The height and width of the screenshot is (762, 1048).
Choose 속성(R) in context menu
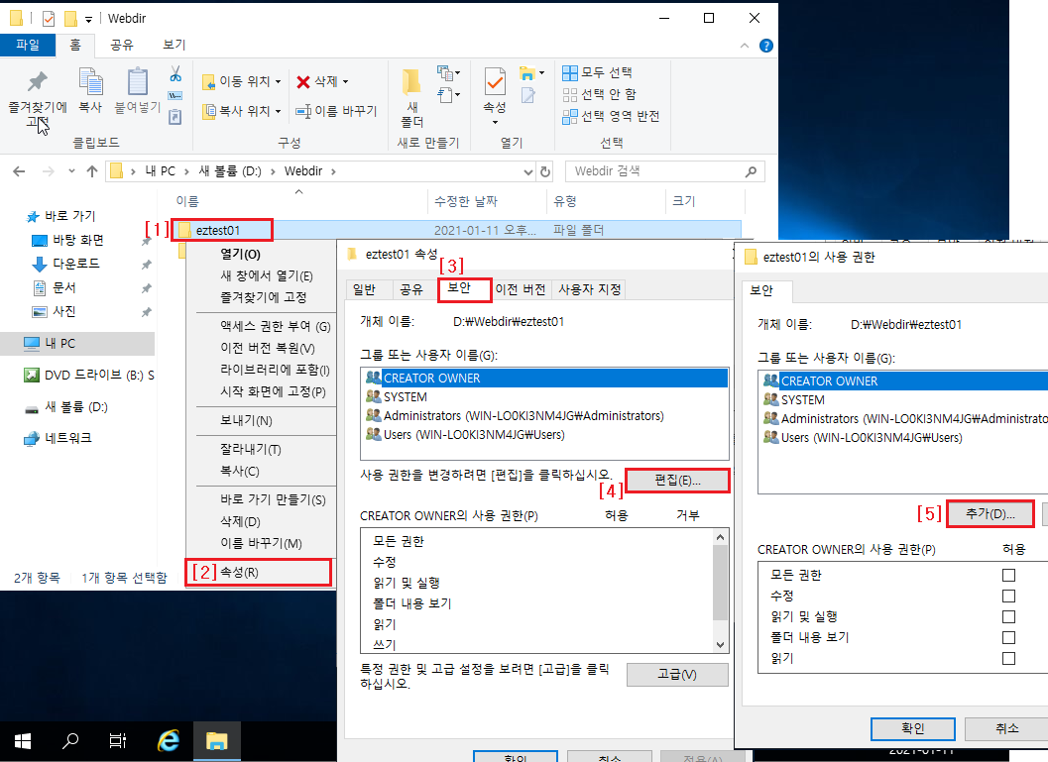coord(258,573)
